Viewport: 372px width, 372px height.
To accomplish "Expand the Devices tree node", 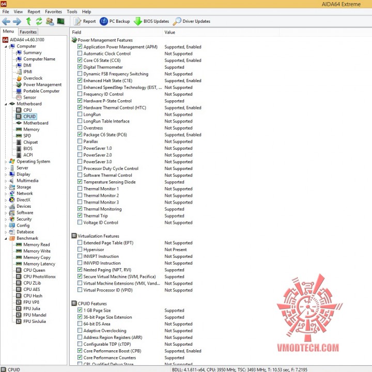I will 6,206.
